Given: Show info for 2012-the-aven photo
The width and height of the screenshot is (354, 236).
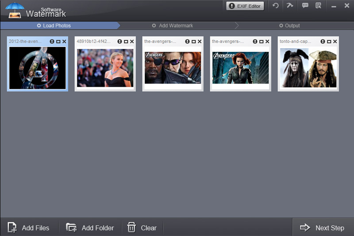Looking at the screenshot, I should (x=52, y=42).
